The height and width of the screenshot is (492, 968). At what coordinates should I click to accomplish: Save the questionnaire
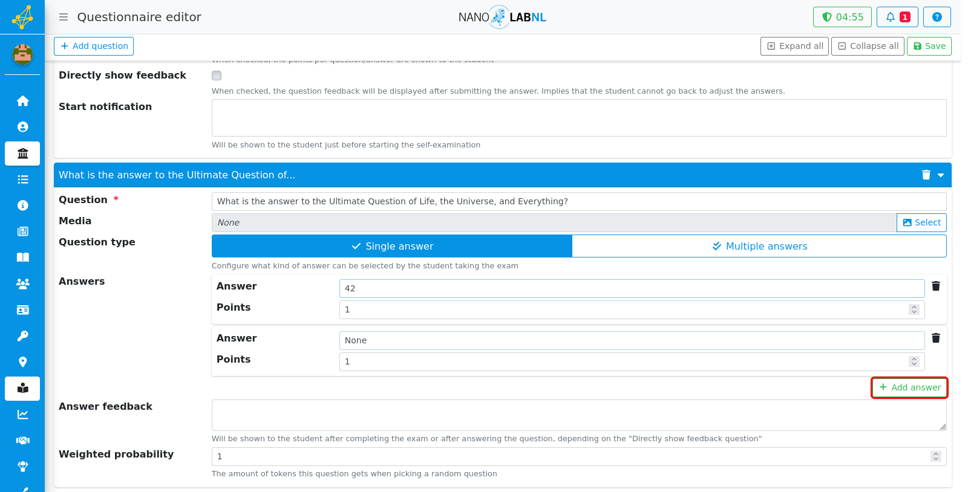coord(929,46)
